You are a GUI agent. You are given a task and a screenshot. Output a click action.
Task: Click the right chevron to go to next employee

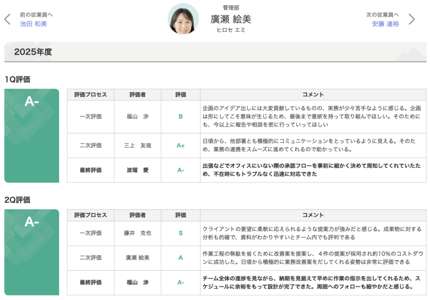click(412, 19)
